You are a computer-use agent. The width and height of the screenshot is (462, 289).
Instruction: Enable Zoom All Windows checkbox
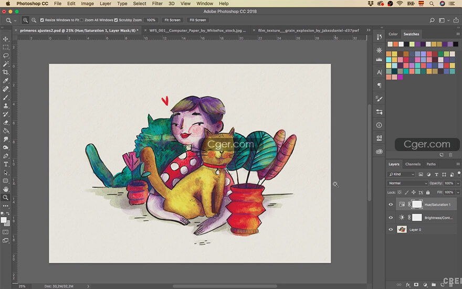click(x=82, y=20)
